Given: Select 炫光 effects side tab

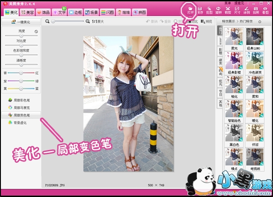Looking at the screenshot, I should pos(220,83).
